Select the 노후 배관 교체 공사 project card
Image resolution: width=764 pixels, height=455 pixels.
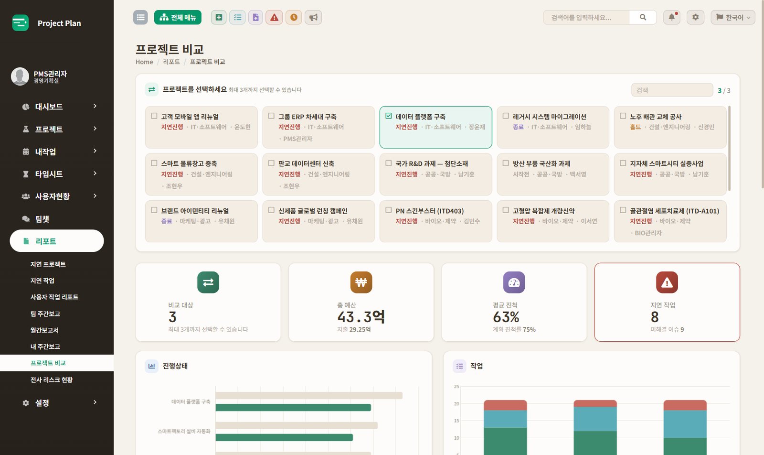pos(670,127)
